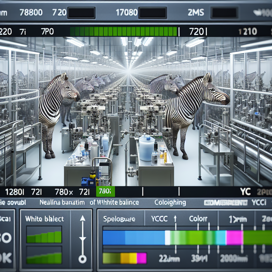272x272 pixels.
Task: Select the upper green histogram in White balance
Action: tap(44, 235)
